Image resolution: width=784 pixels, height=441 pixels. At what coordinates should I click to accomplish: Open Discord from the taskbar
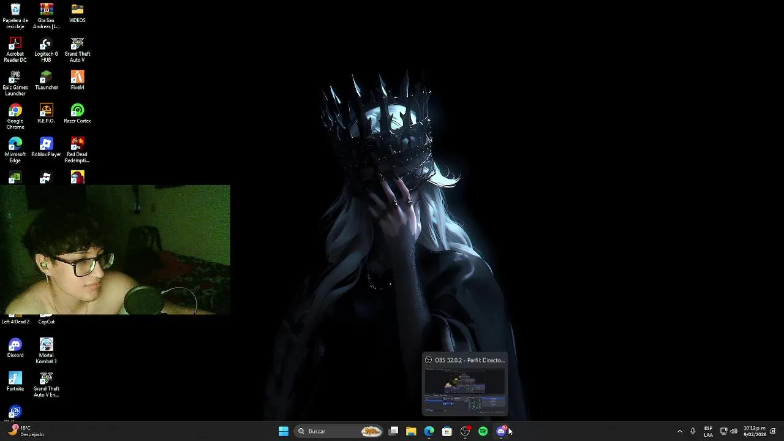501,431
